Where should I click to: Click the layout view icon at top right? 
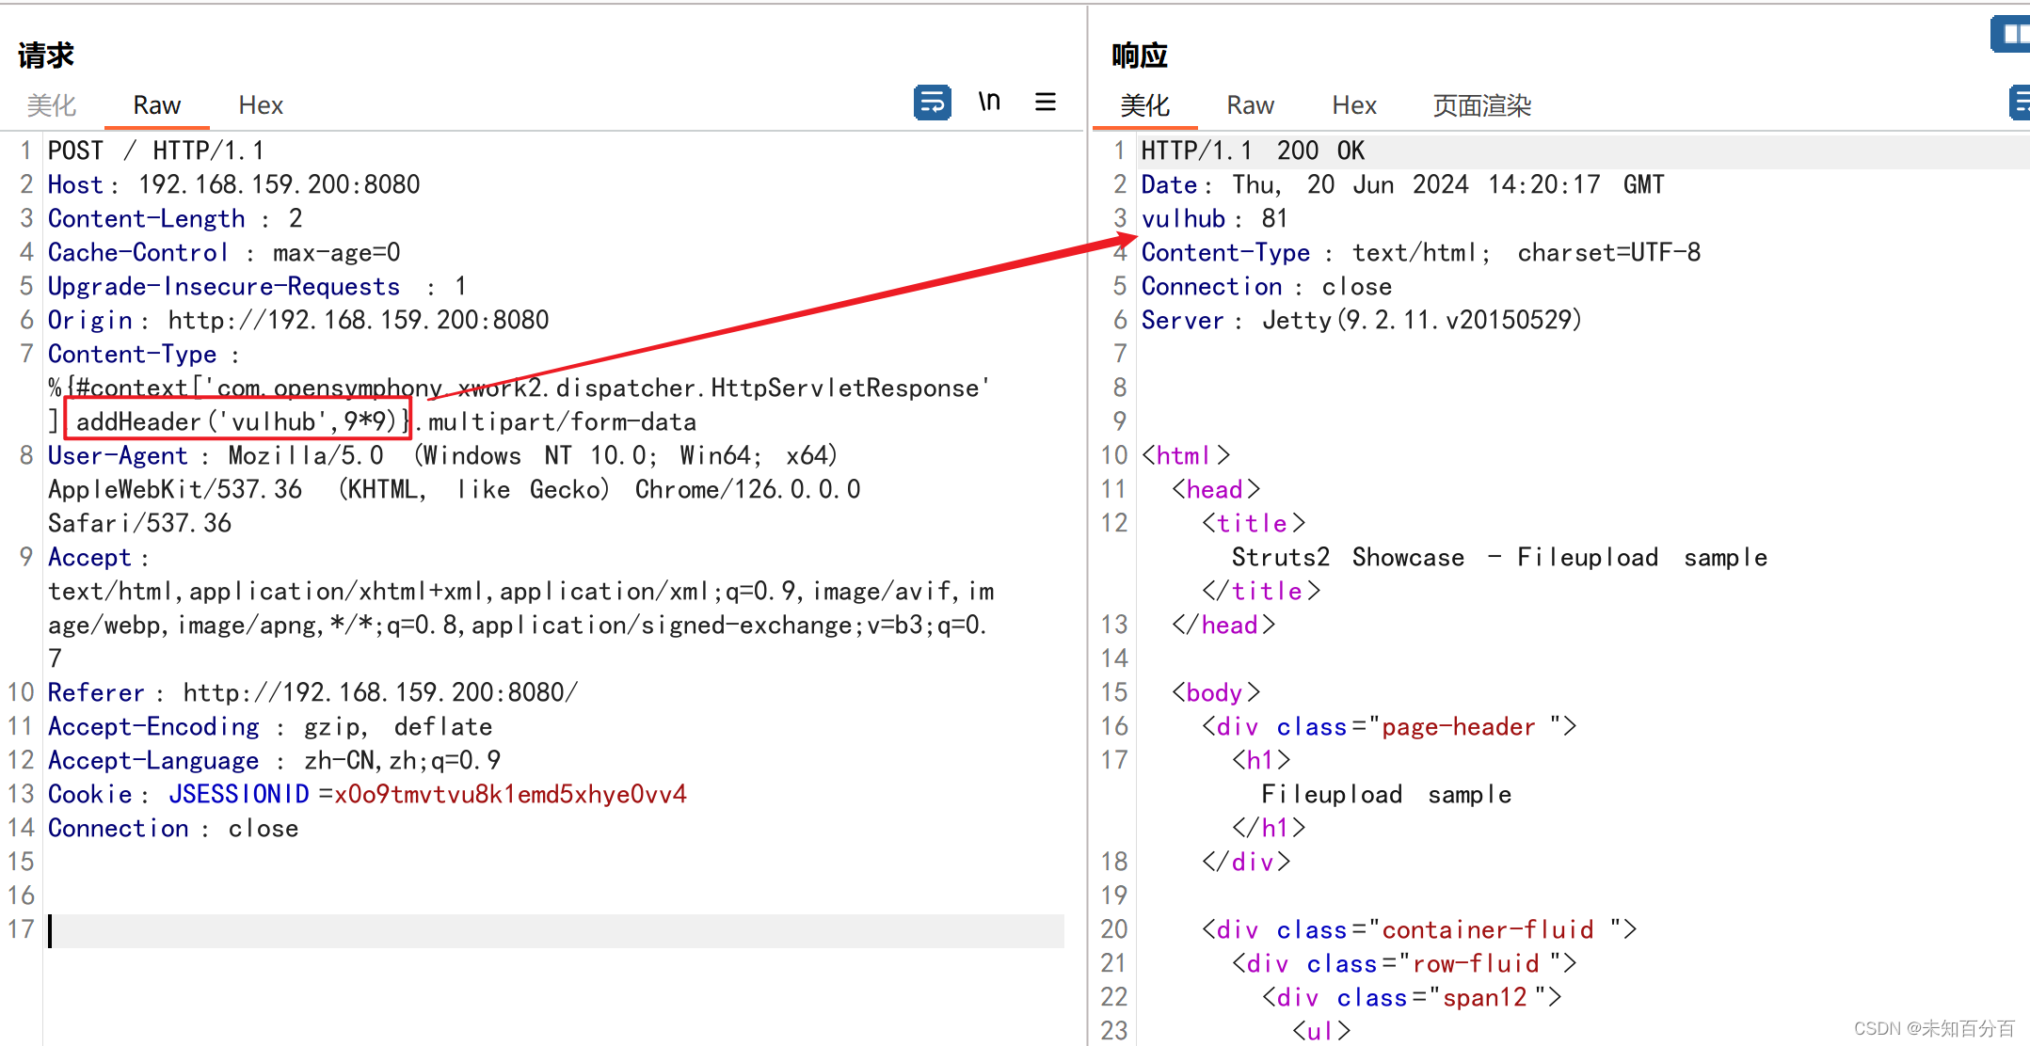tap(2012, 35)
